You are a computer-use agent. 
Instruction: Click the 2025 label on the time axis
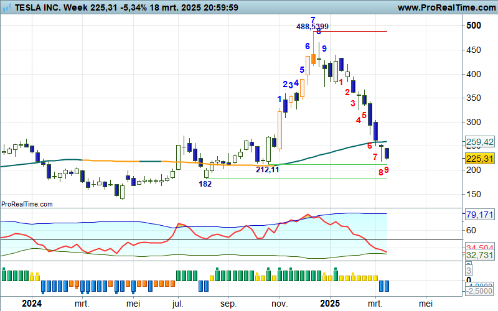[330, 304]
